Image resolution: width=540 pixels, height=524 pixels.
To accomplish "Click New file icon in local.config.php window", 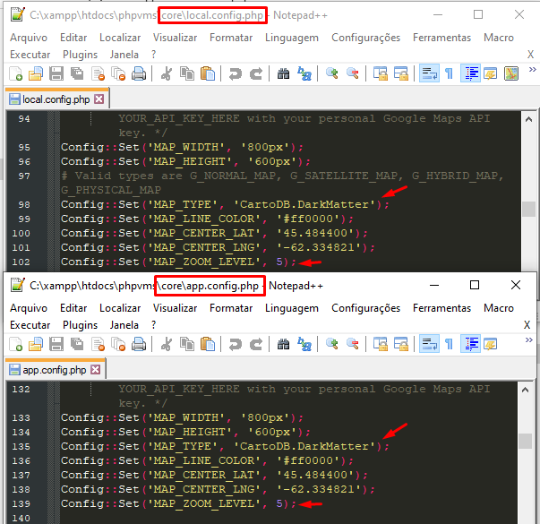I will pos(16,73).
